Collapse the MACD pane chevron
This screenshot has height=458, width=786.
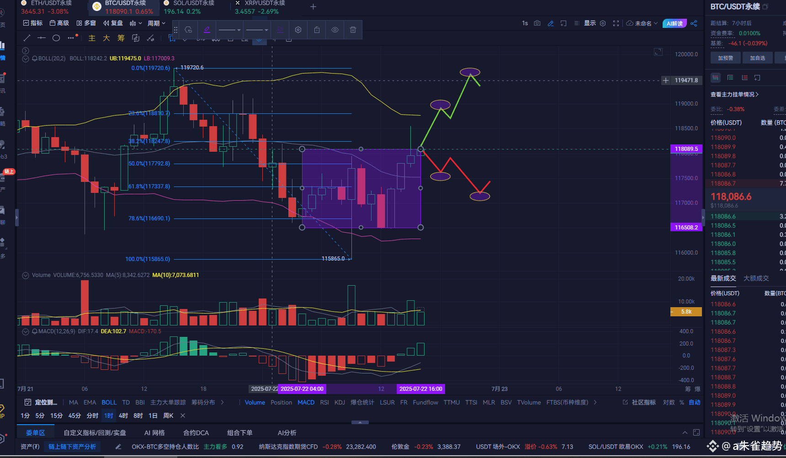[26, 331]
